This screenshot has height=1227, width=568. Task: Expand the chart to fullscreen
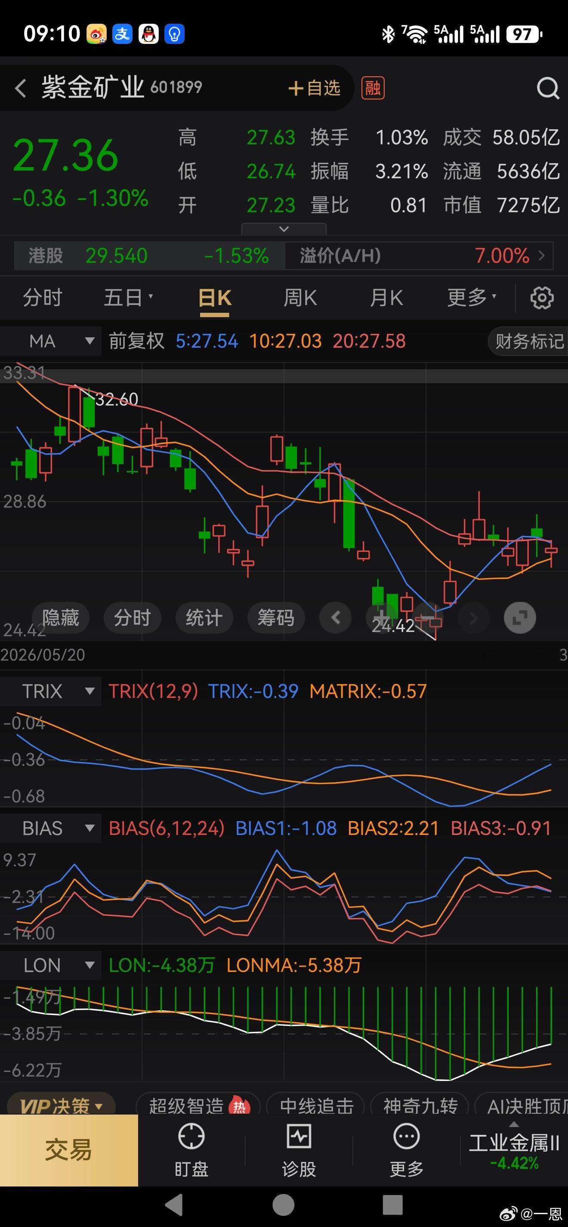click(x=520, y=618)
